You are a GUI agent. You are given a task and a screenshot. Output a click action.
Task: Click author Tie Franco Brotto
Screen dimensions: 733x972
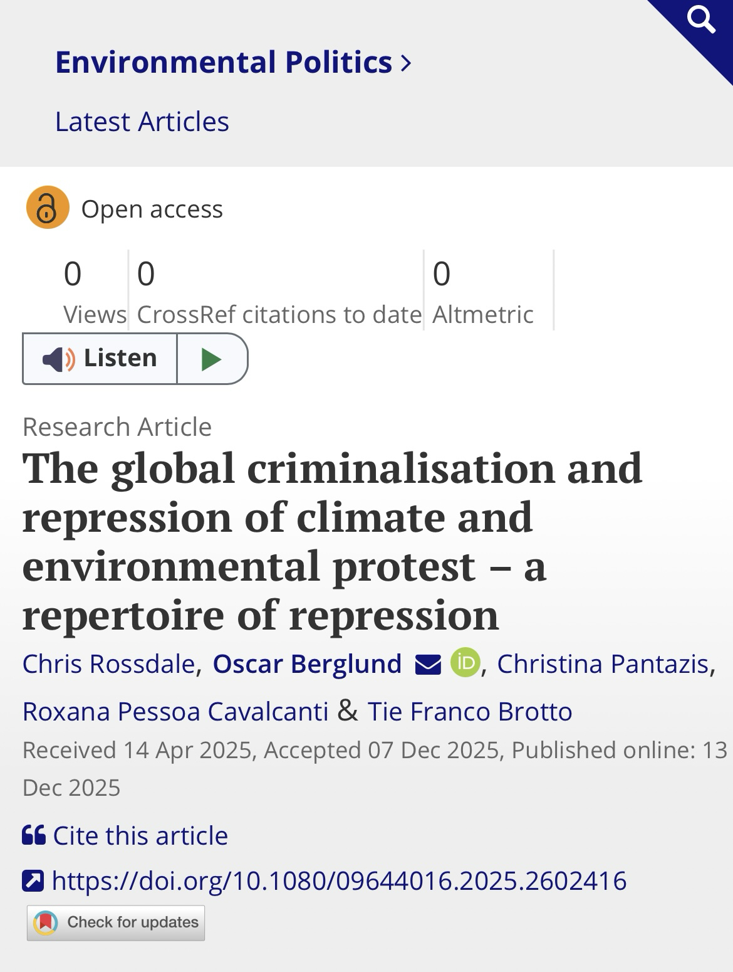point(469,712)
